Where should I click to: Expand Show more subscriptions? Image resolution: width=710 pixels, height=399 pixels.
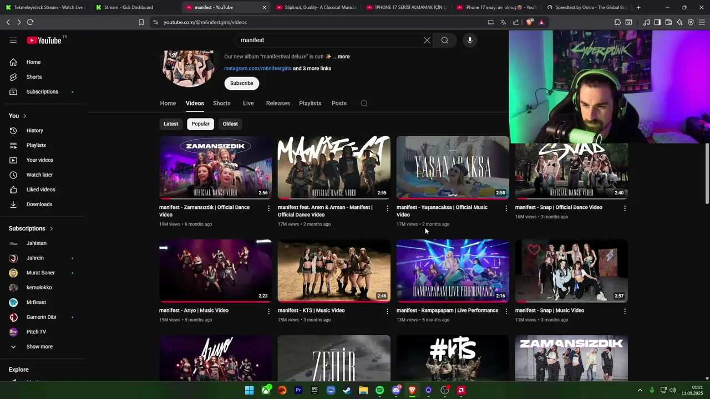(x=39, y=346)
